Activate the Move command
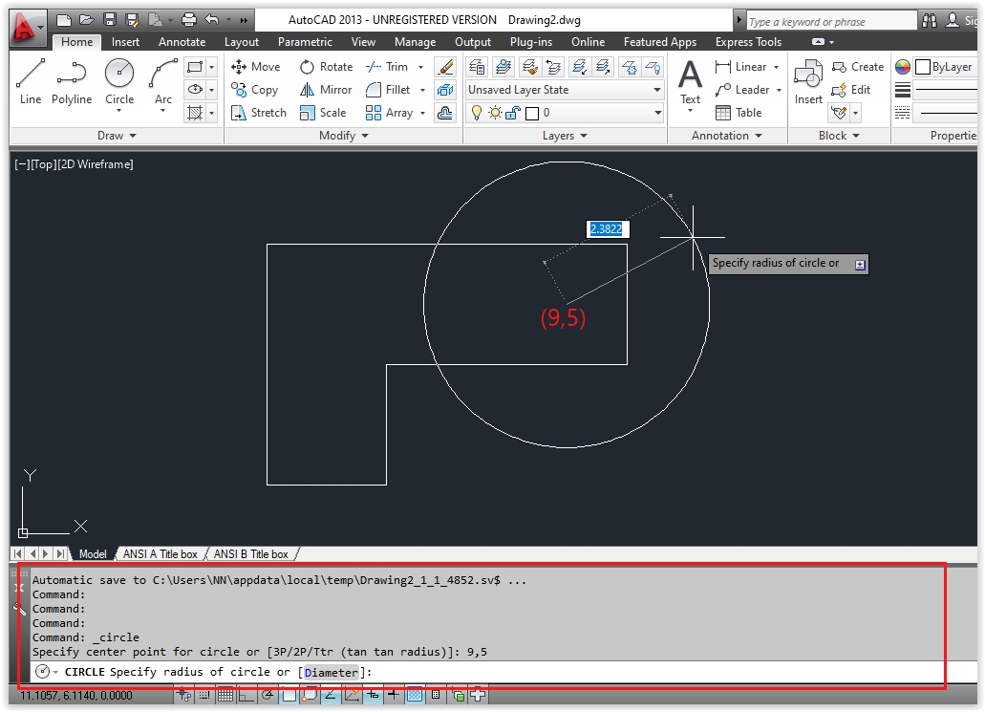Screen dimensions: 985x712 tap(256, 67)
